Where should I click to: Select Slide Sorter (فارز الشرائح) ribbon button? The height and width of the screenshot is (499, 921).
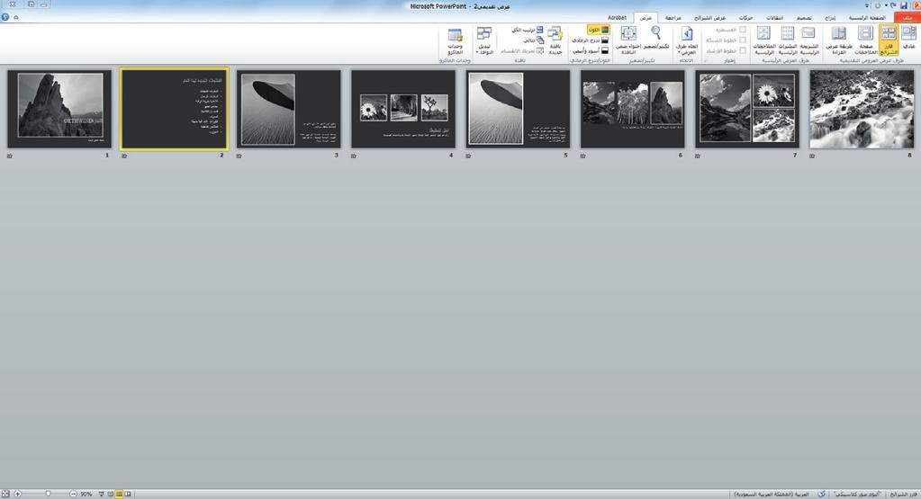point(889,40)
